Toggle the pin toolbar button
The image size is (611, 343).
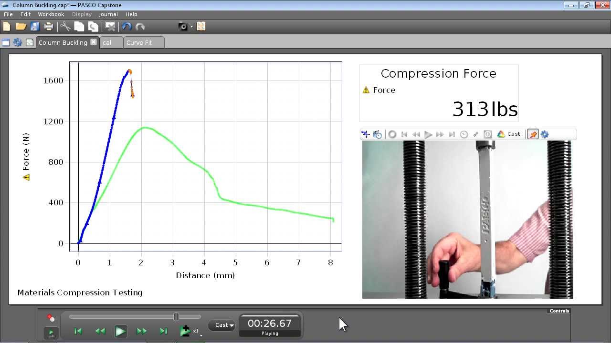pos(533,134)
